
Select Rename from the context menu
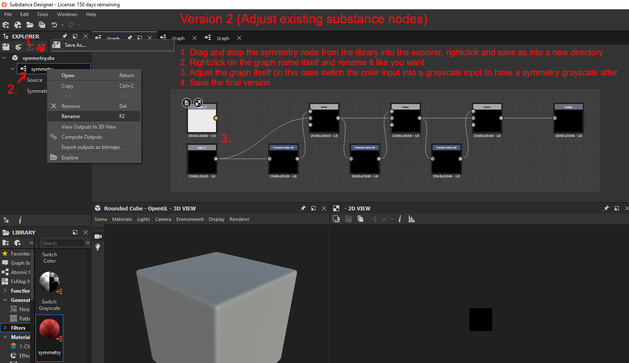click(x=70, y=116)
